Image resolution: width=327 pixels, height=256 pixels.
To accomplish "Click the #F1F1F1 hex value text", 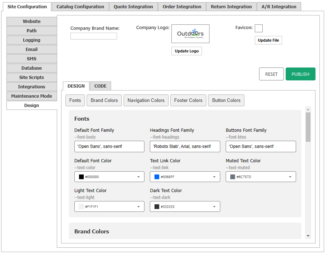I will pyautogui.click(x=92, y=207).
